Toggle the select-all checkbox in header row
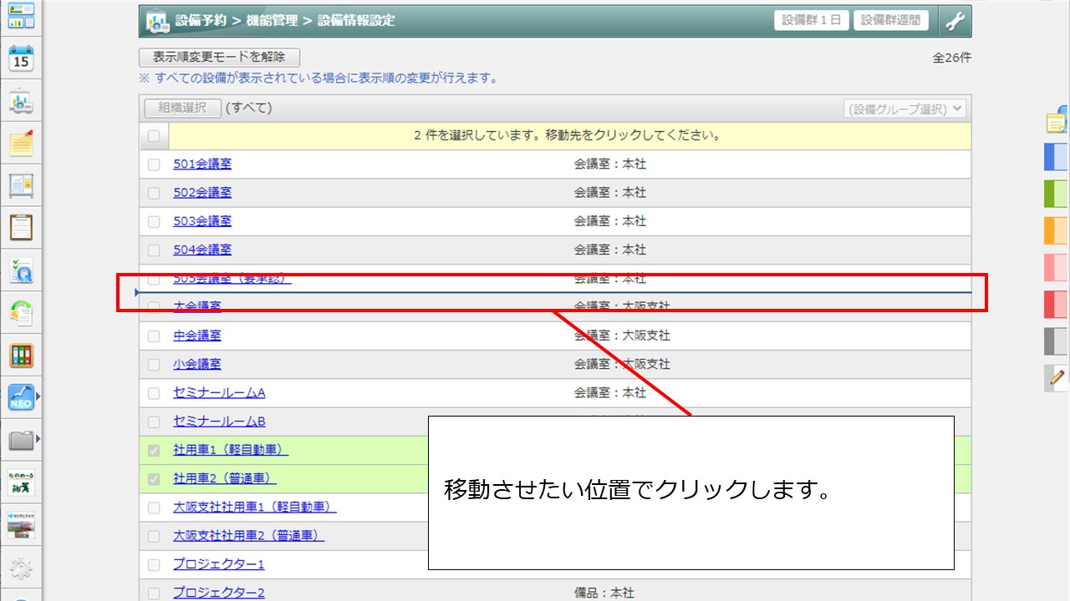The width and height of the screenshot is (1070, 601). tap(154, 135)
